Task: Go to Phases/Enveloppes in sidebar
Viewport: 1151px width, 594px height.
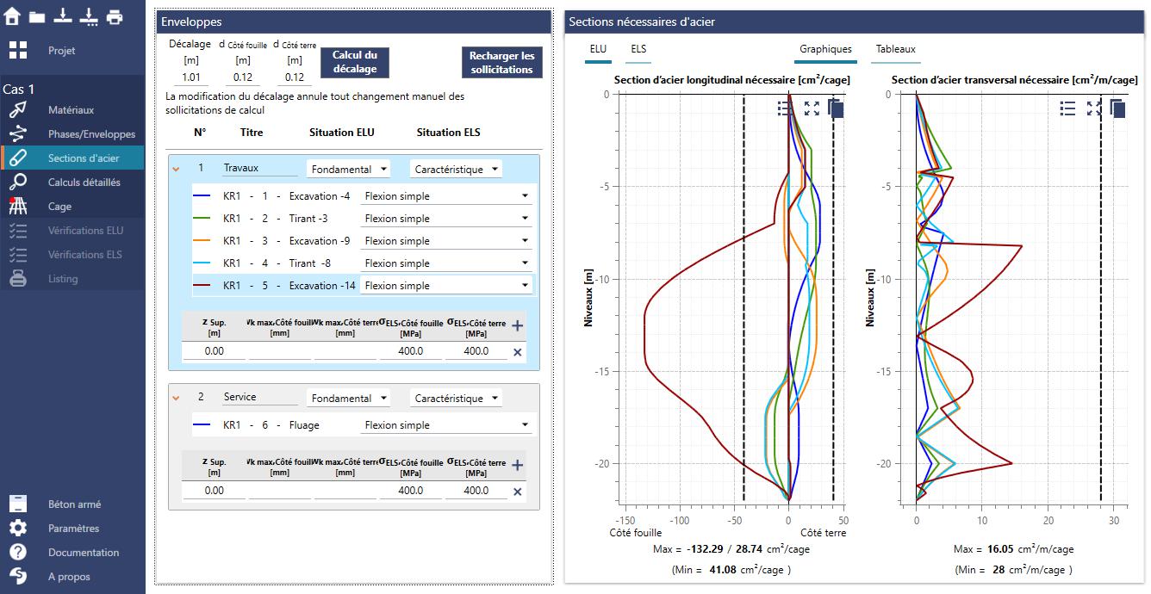Action: click(x=91, y=134)
